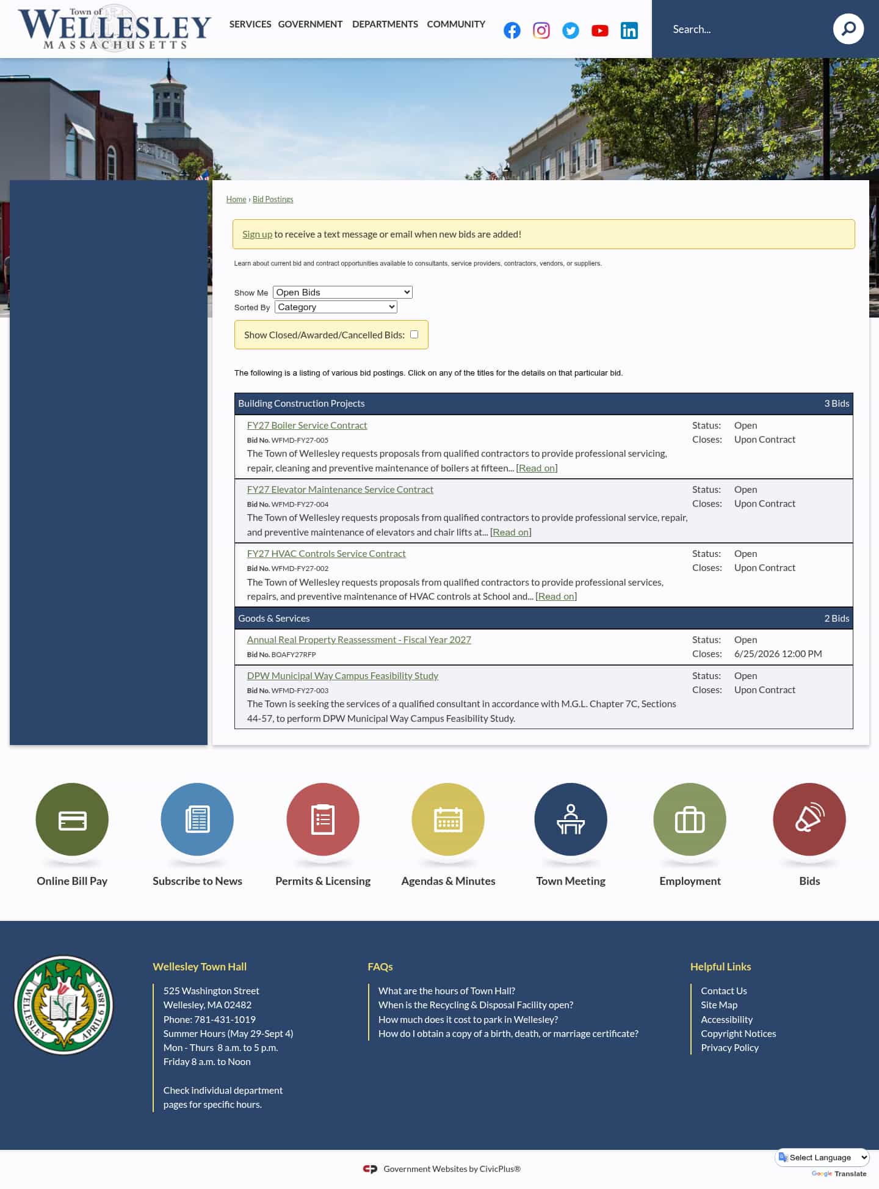
Task: Open the Privacy Policy link
Action: (729, 1047)
